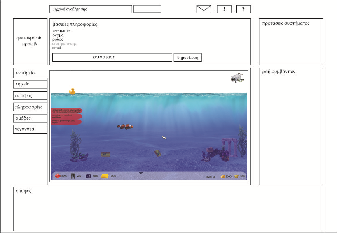Click the 90% oxygen value
337x233 pixels.
point(95,176)
